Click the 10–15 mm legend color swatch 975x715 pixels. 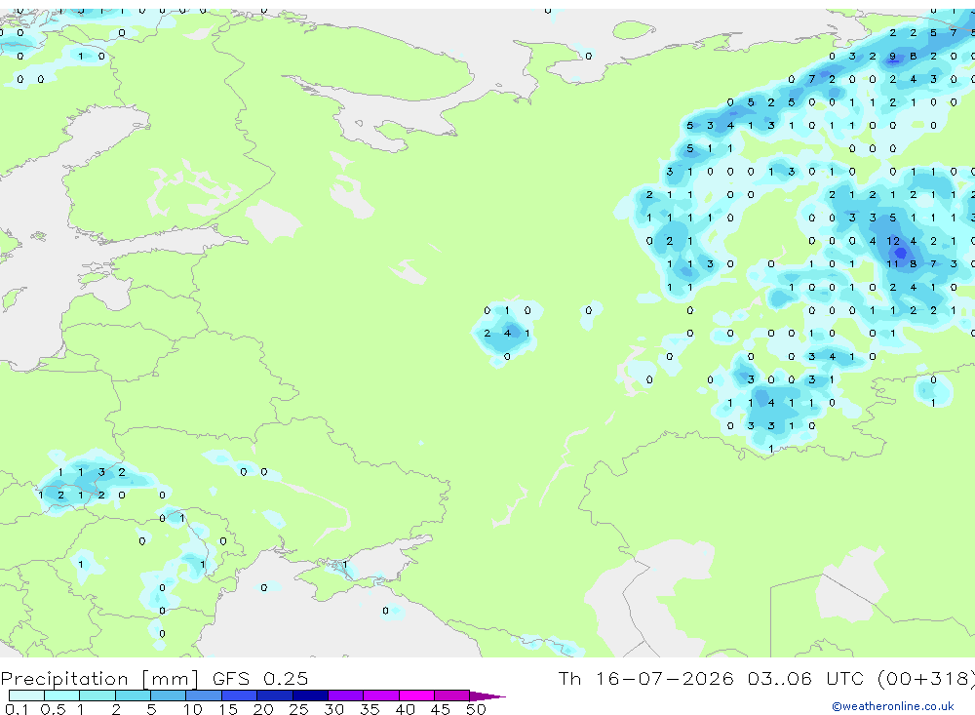tap(204, 695)
